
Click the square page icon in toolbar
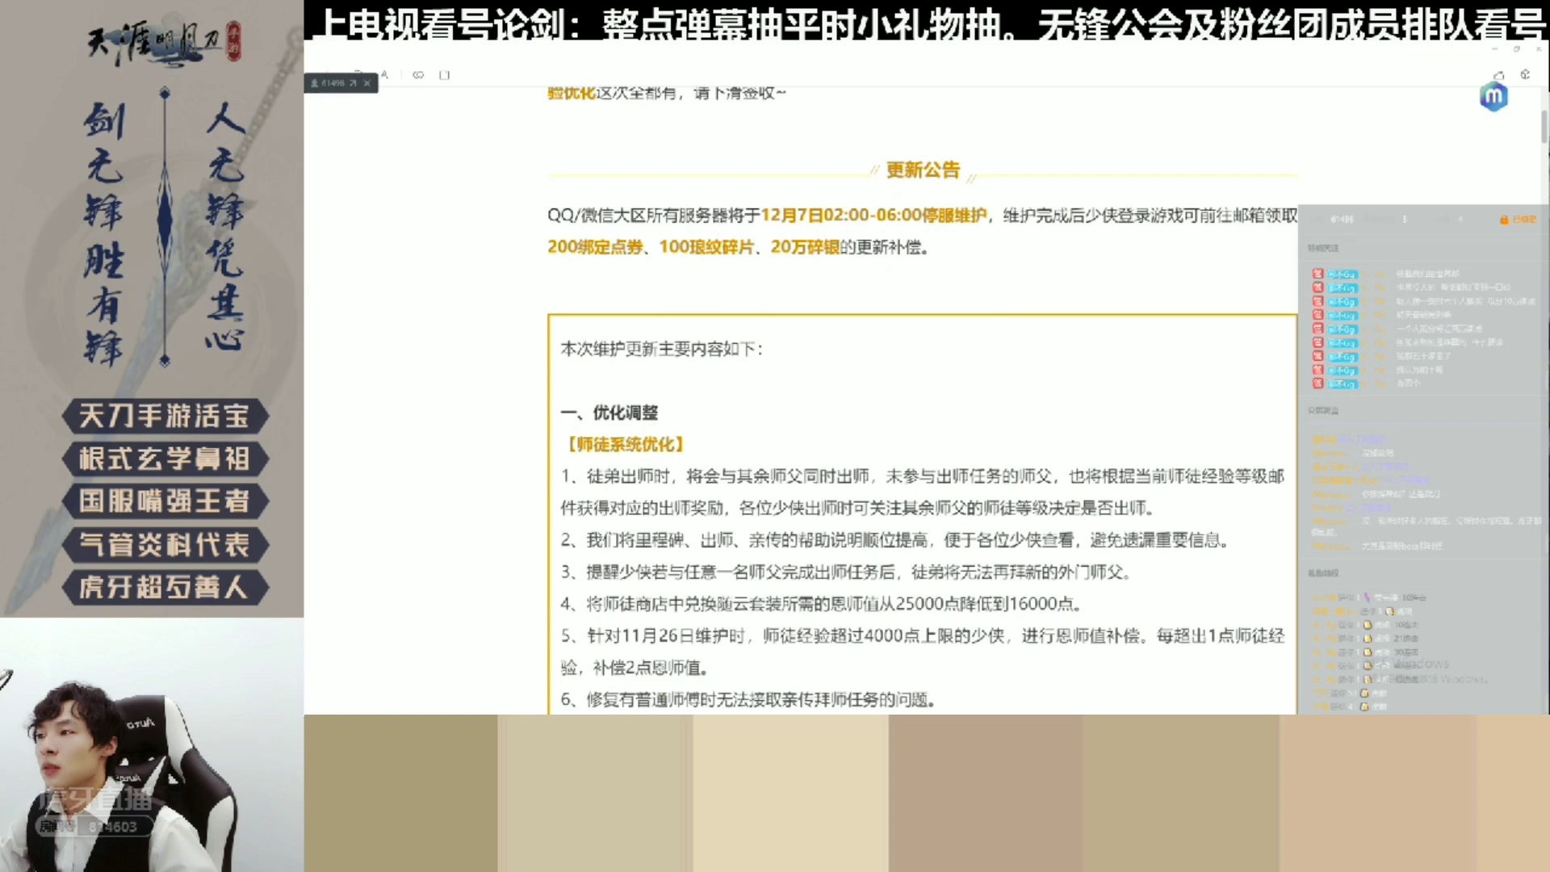pyautogui.click(x=444, y=75)
